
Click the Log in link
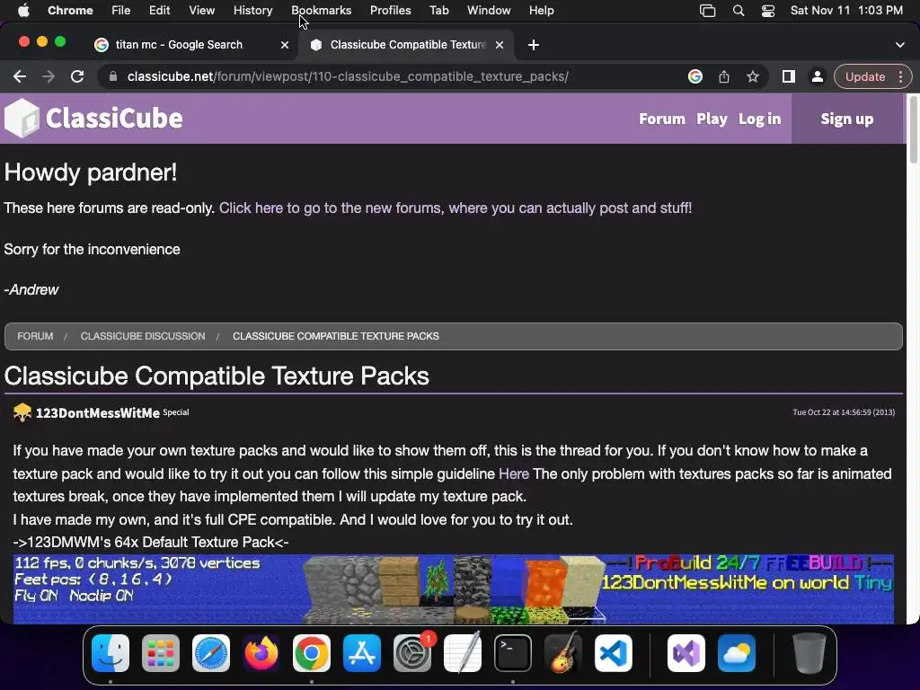click(759, 119)
